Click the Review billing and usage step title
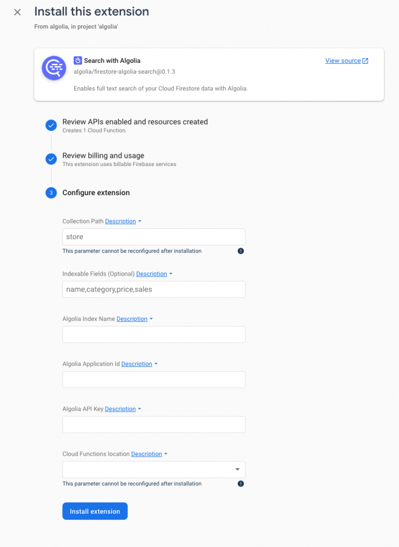Viewport: 399px width, 547px height. (103, 156)
